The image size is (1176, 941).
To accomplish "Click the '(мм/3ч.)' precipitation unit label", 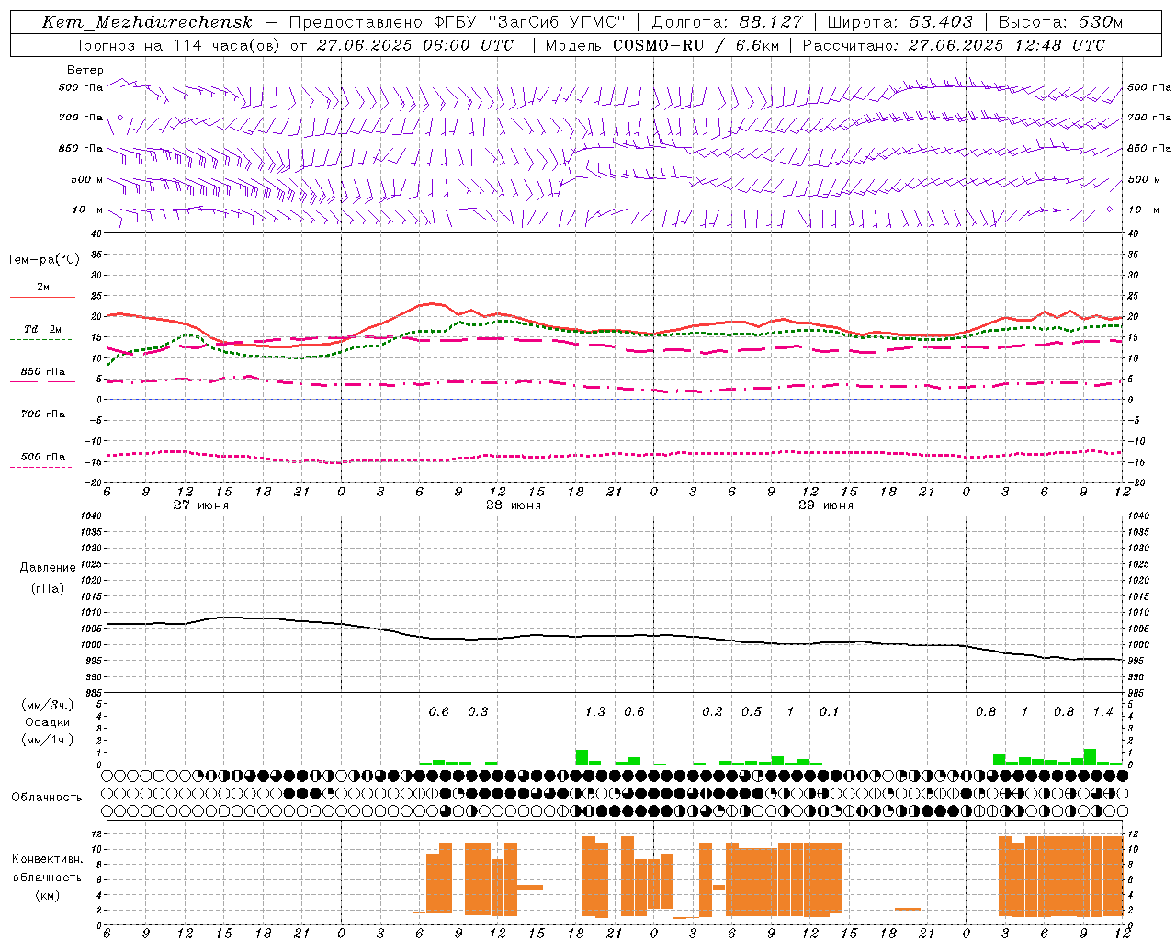I will tap(46, 705).
